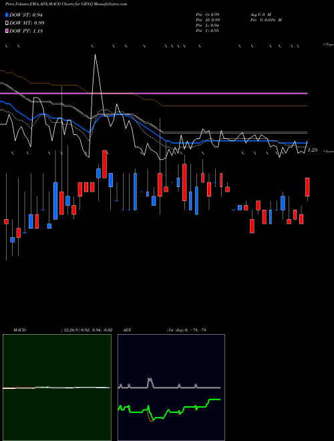Click the tall red candle below the white spike
This screenshot has height=441, width=334.
pos(105,164)
